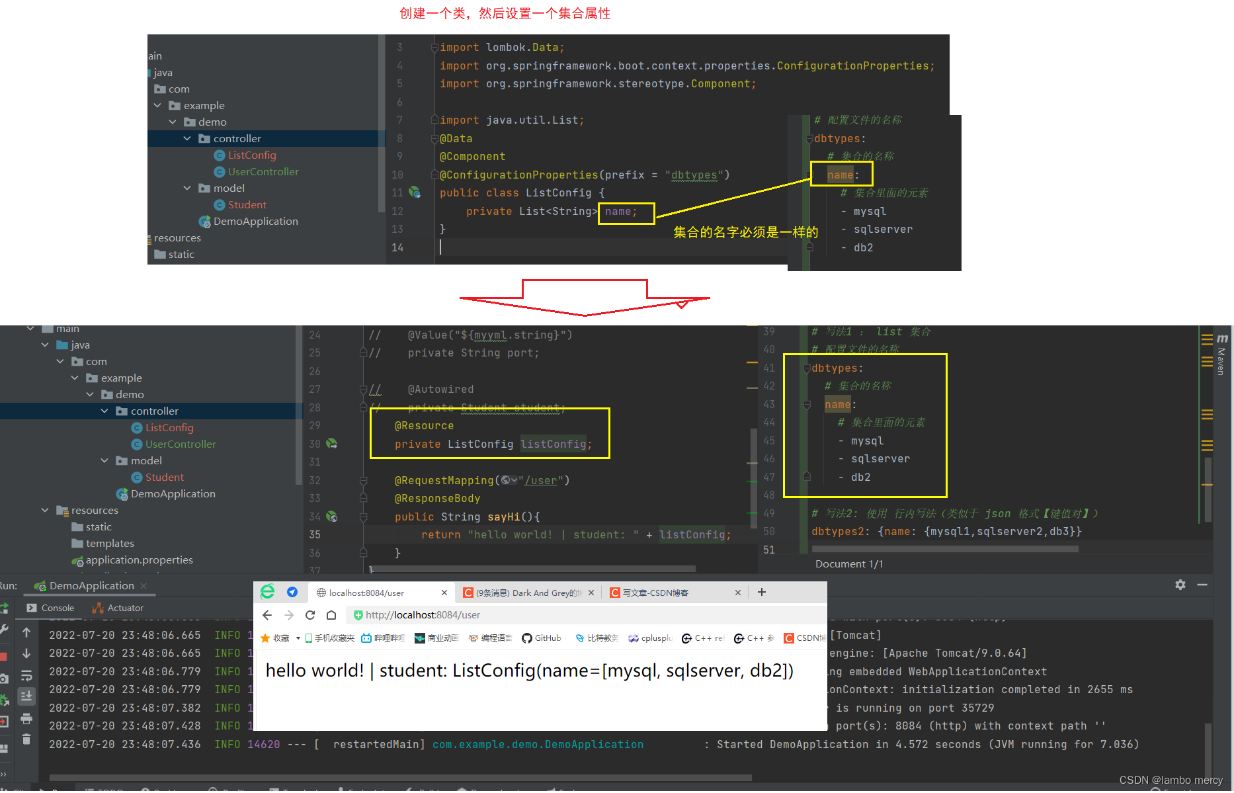Toggle scroll to end in console

point(26,696)
